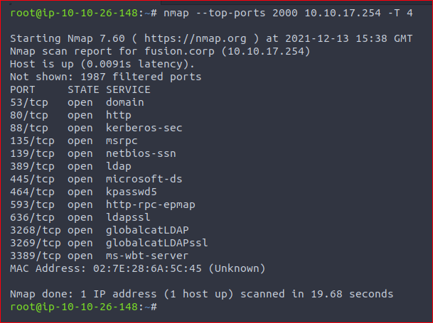Click the microsoft-ds service name
Screen dimensions: 433x323
coord(144,180)
